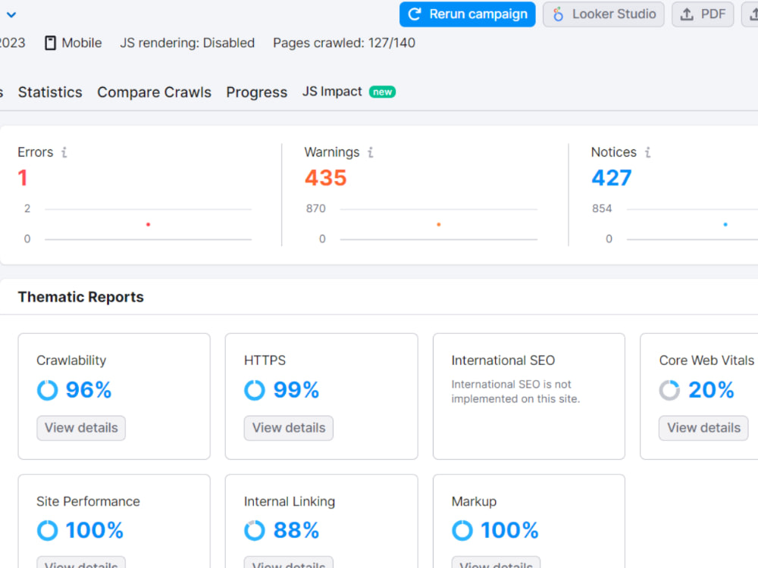Viewport: 758px width, 568px height.
Task: Go to the Progress tab
Action: pyautogui.click(x=257, y=92)
